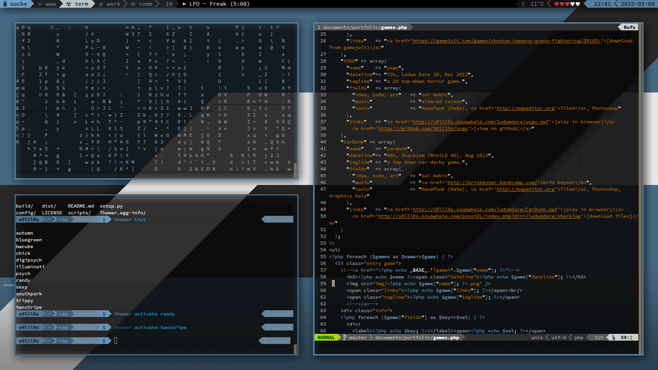Click the yogo.swf URL on line 37
Viewport: 658px width, 370px height.
[482, 122]
